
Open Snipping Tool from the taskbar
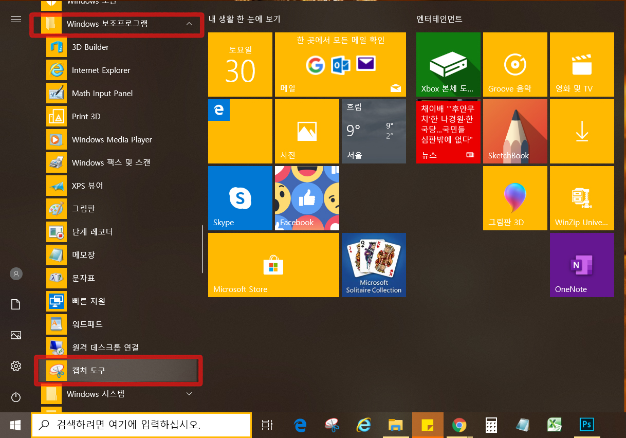coord(332,425)
